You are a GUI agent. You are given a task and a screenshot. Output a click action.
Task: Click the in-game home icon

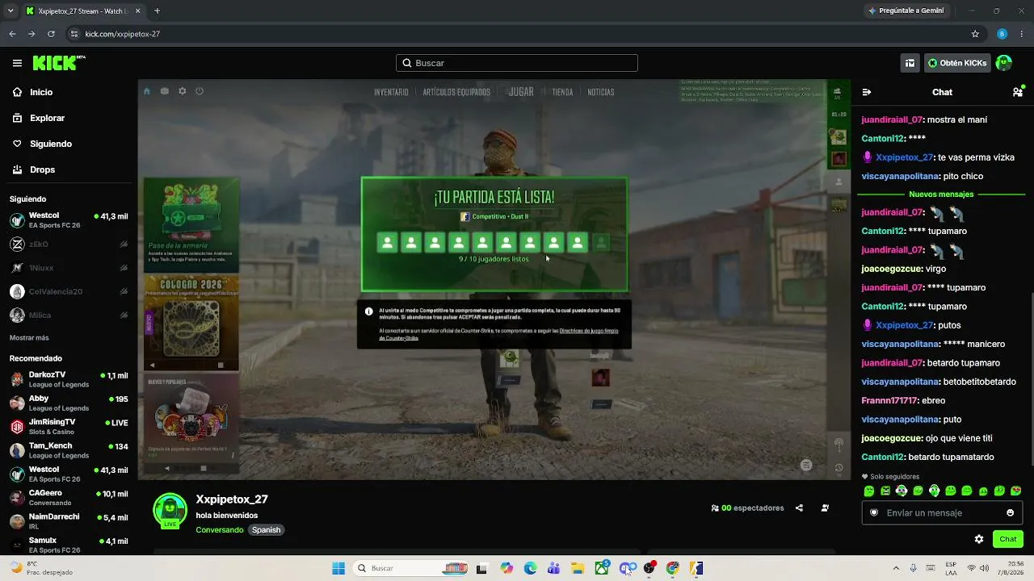click(146, 91)
